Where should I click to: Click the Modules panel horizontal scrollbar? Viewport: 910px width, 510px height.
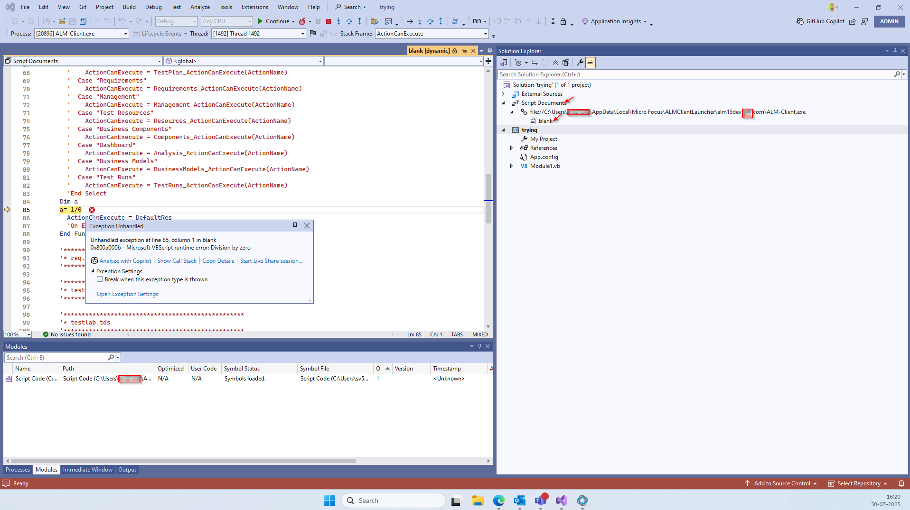pyautogui.click(x=183, y=461)
